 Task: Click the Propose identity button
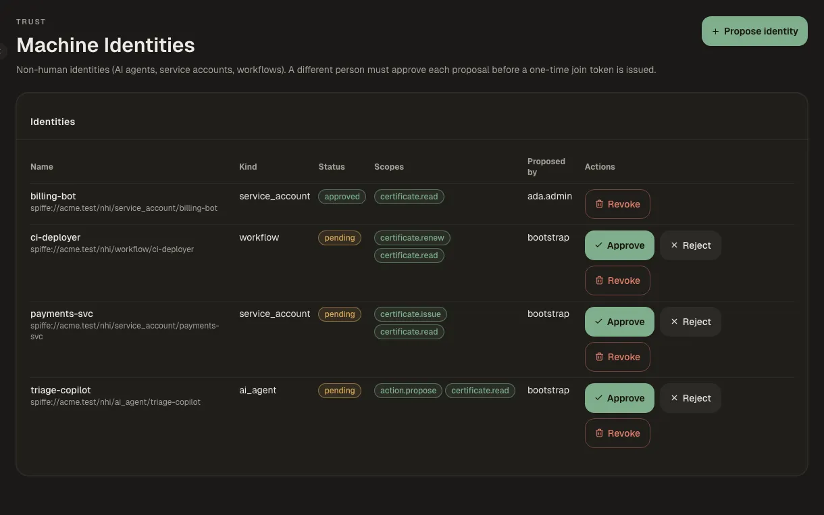coord(754,31)
